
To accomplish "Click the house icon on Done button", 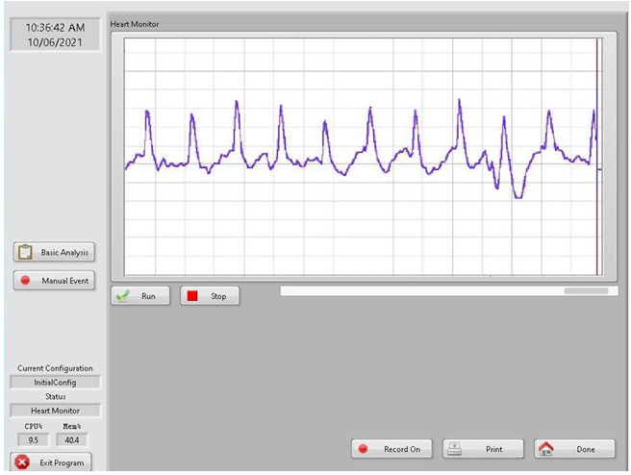I will pyautogui.click(x=547, y=449).
